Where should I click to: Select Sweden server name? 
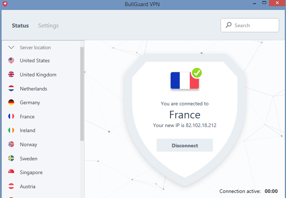point(29,159)
